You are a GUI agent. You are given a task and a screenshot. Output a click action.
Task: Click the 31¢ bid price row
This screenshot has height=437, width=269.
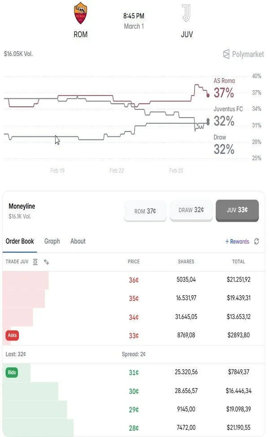(134, 372)
